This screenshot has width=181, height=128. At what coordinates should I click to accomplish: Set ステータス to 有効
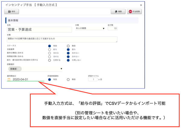tap(49, 46)
